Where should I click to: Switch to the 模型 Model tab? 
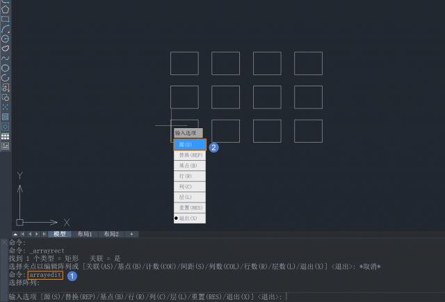point(60,234)
